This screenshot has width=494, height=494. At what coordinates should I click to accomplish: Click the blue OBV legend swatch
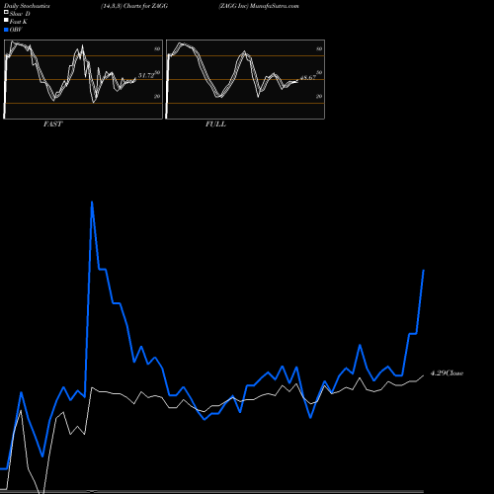[6, 30]
